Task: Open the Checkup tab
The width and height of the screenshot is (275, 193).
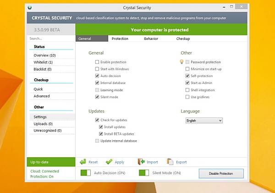Action: [183, 39]
